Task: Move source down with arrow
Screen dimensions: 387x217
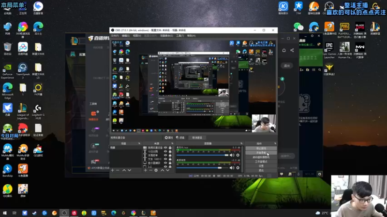Action: pyautogui.click(x=168, y=170)
